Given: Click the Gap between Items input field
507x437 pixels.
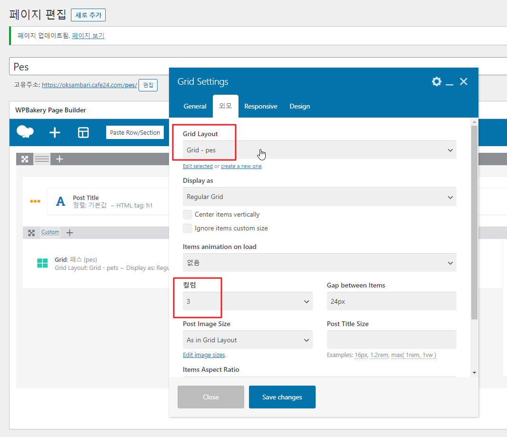Looking at the screenshot, I should pos(392,301).
